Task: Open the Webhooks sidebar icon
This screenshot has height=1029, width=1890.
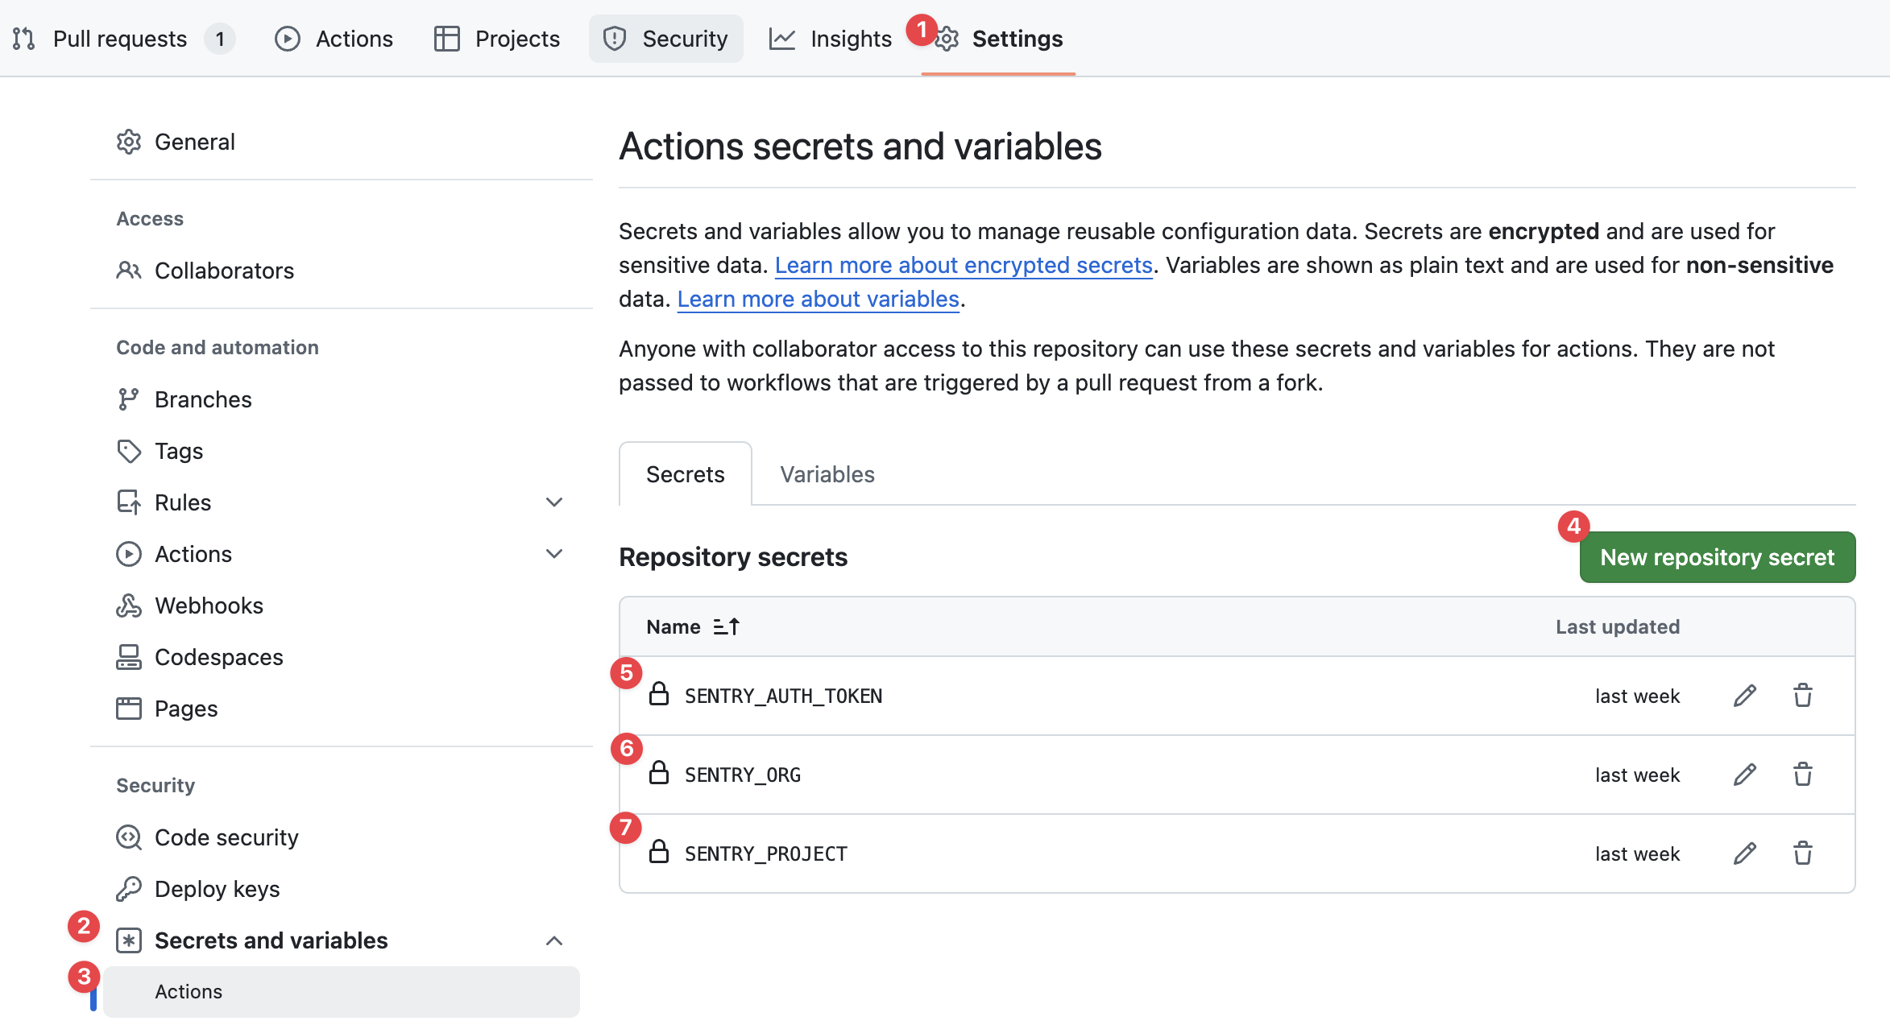Action: [x=129, y=605]
